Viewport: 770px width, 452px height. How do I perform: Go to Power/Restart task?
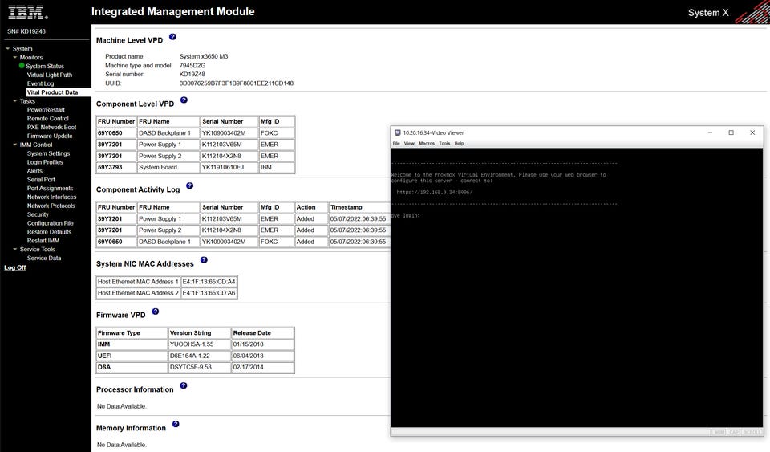click(46, 110)
